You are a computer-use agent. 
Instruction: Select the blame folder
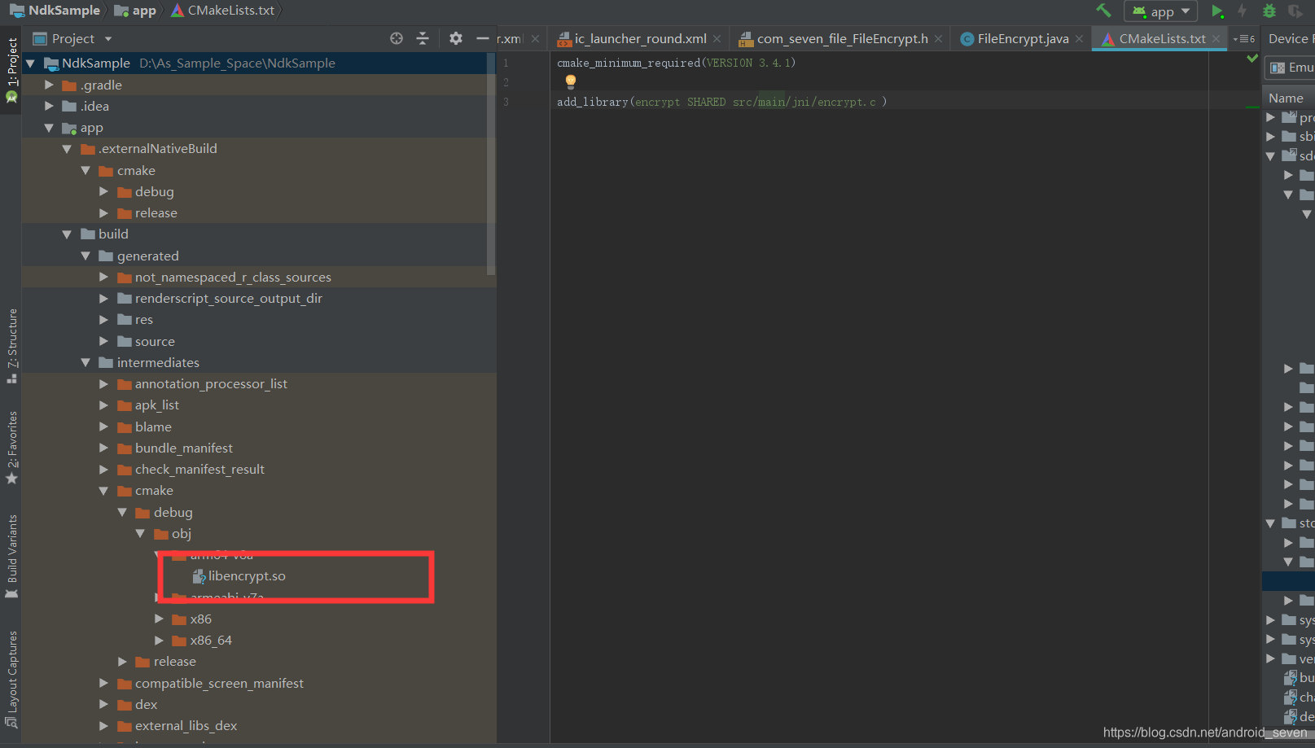(x=153, y=427)
